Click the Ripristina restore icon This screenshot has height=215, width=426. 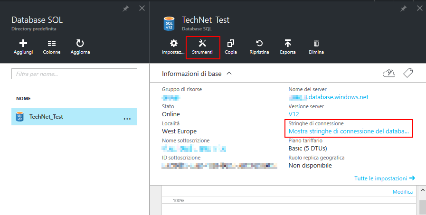tap(259, 43)
